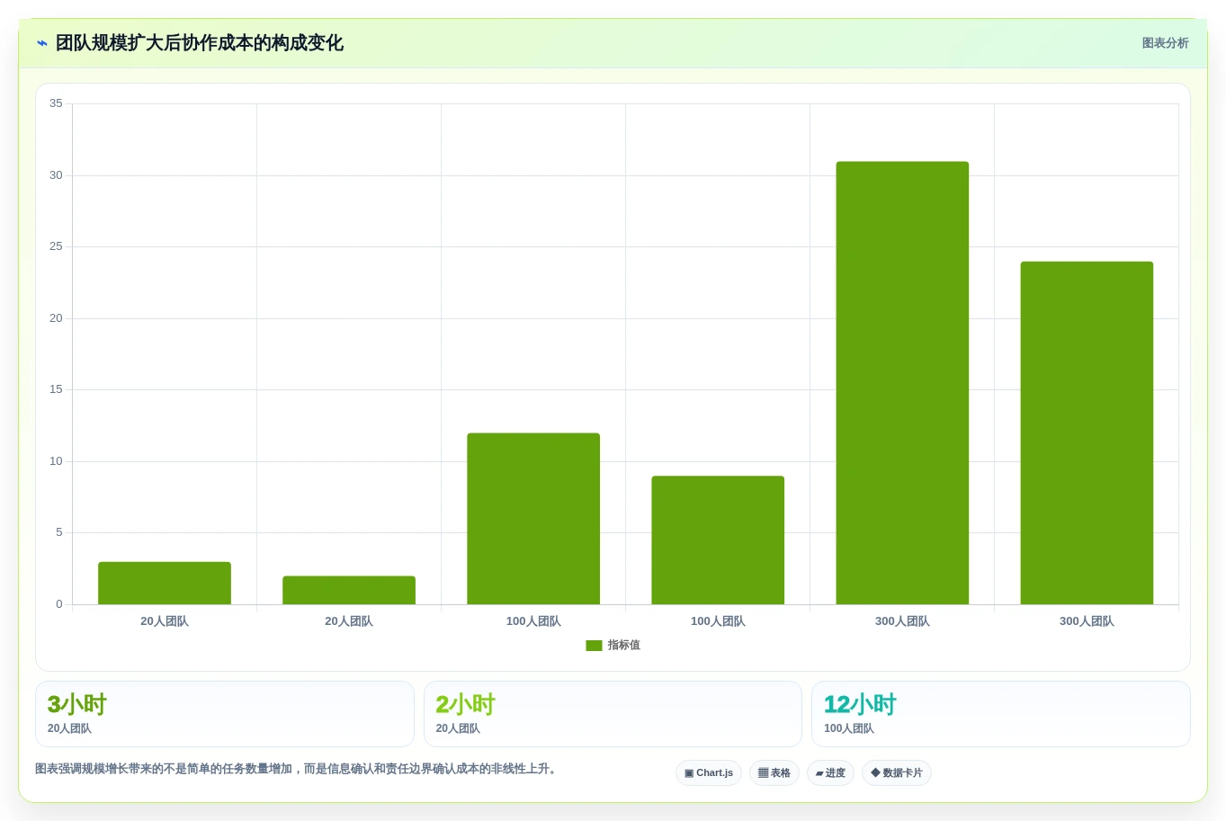Click the 数据卡片 tag
The width and height of the screenshot is (1226, 821).
(897, 773)
